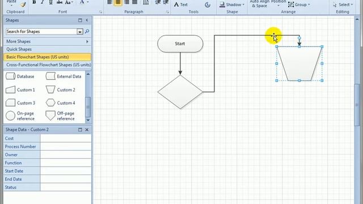Toggle underline formatting
The image size is (363, 204).
click(50, 2)
